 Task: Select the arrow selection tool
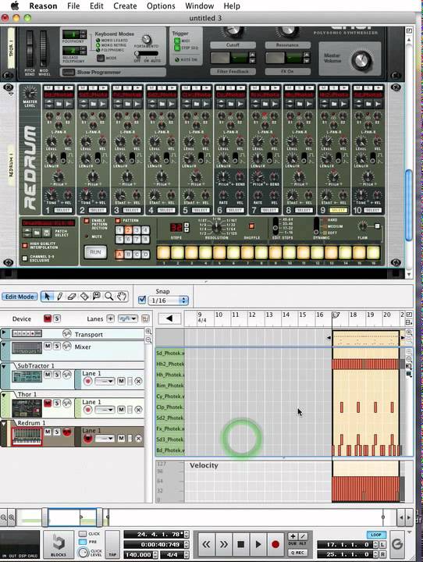pos(47,297)
